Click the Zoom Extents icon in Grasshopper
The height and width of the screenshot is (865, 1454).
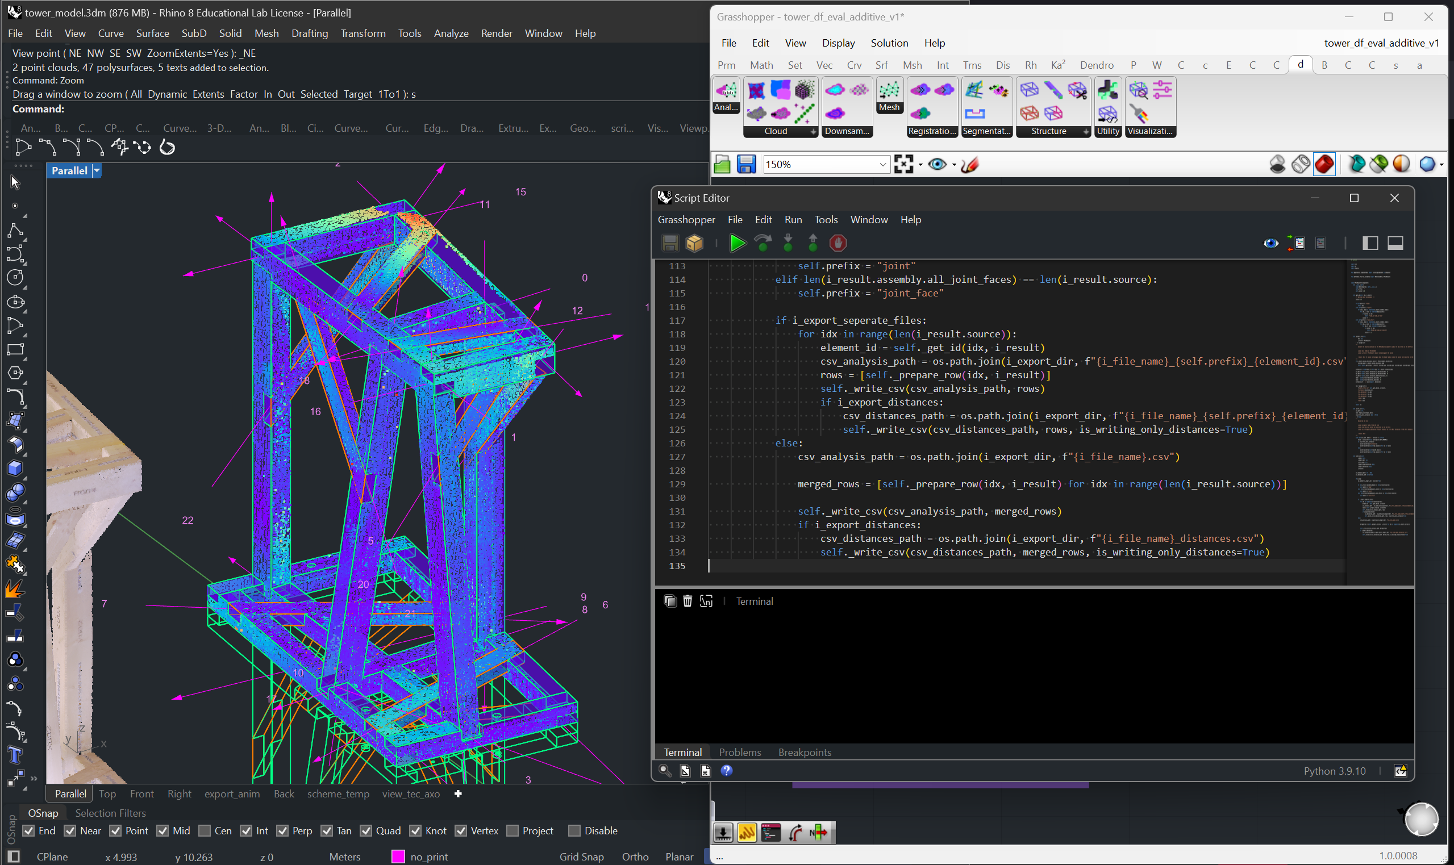(903, 164)
